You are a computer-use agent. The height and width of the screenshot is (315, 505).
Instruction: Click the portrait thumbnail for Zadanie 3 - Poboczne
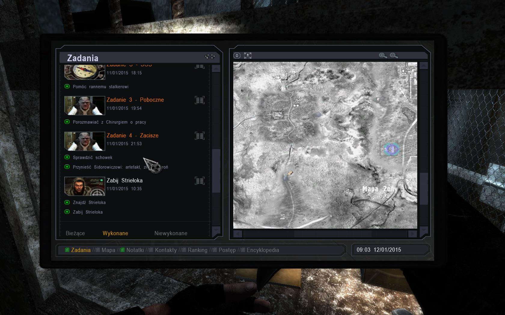click(x=85, y=106)
